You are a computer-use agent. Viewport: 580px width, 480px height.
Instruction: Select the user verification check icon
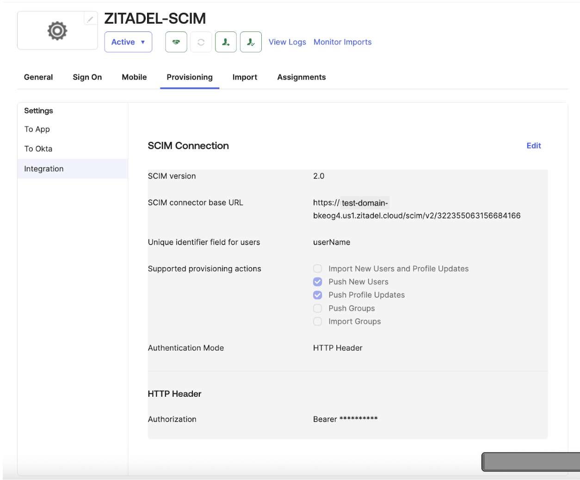251,42
